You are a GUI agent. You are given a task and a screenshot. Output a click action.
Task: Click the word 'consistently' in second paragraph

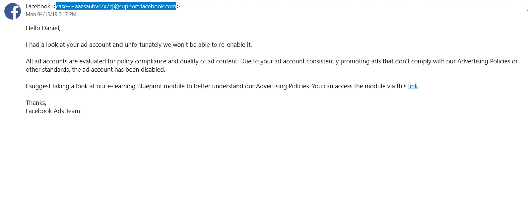coord(322,61)
